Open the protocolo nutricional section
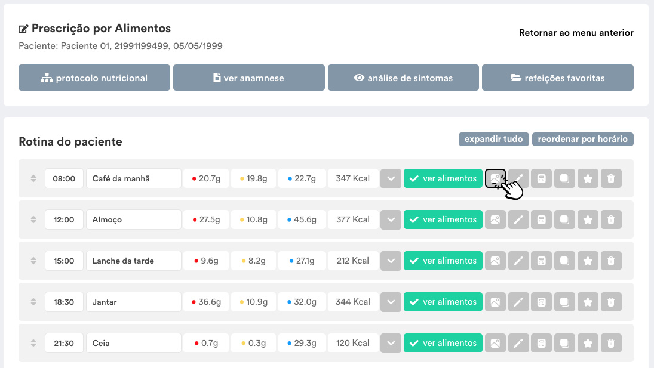The width and height of the screenshot is (654, 368). point(94,78)
